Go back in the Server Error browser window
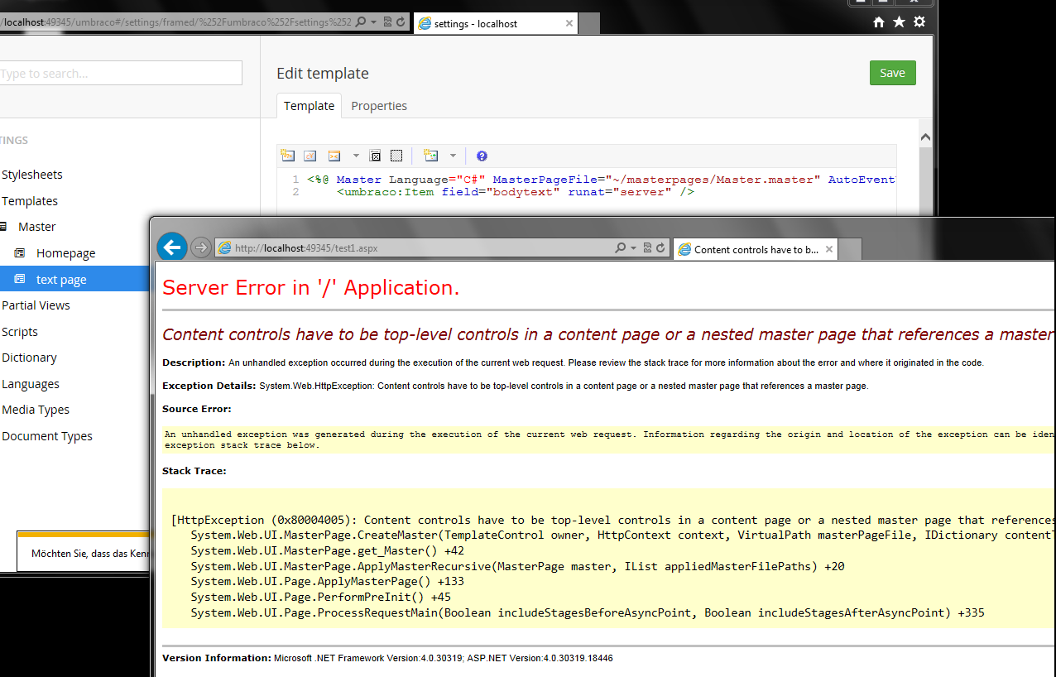 click(x=172, y=247)
